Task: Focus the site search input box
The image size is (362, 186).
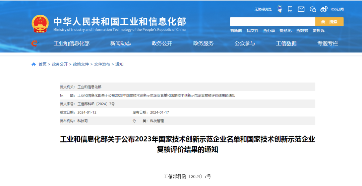Action: click(273, 22)
